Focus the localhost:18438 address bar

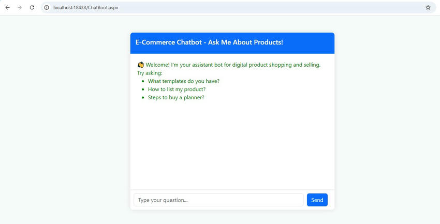[x=207, y=8]
